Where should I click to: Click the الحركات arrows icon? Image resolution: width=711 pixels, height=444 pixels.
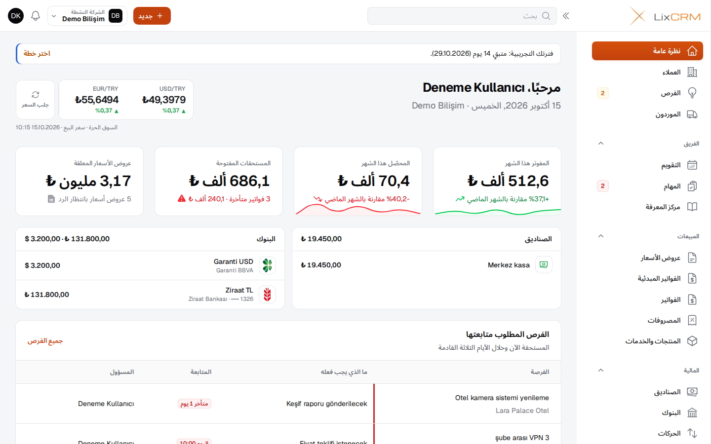(692, 433)
